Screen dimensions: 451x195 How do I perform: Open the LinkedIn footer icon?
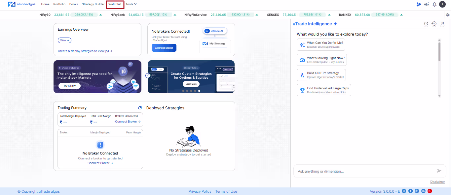pyautogui.click(x=424, y=191)
